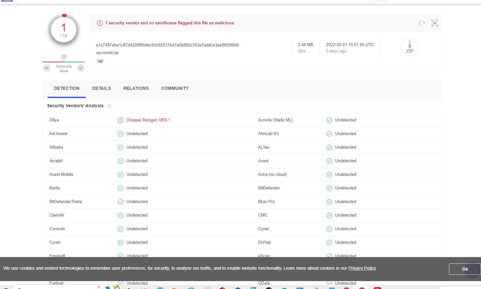
Task: Accept cookies with the Ok button
Action: click(x=465, y=269)
